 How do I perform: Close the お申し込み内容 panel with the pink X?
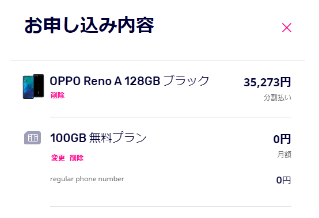coord(286,28)
